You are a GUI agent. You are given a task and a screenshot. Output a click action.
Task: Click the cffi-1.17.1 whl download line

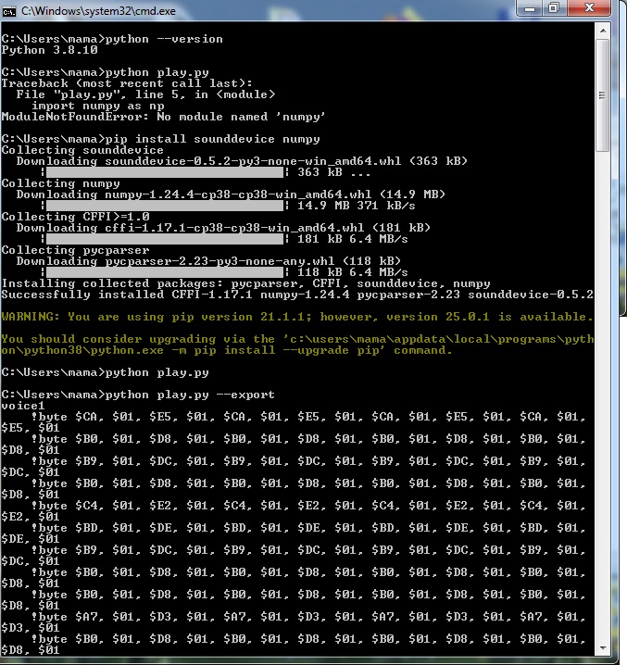pos(223,228)
